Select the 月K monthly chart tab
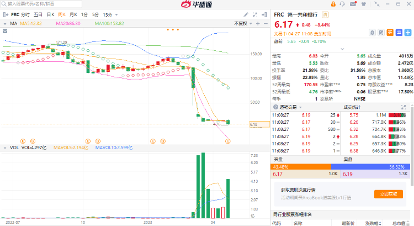The image size is (414, 226). pos(73,14)
